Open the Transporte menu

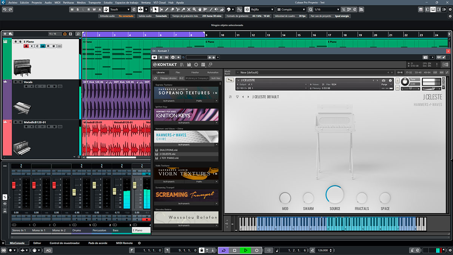coord(94,2)
